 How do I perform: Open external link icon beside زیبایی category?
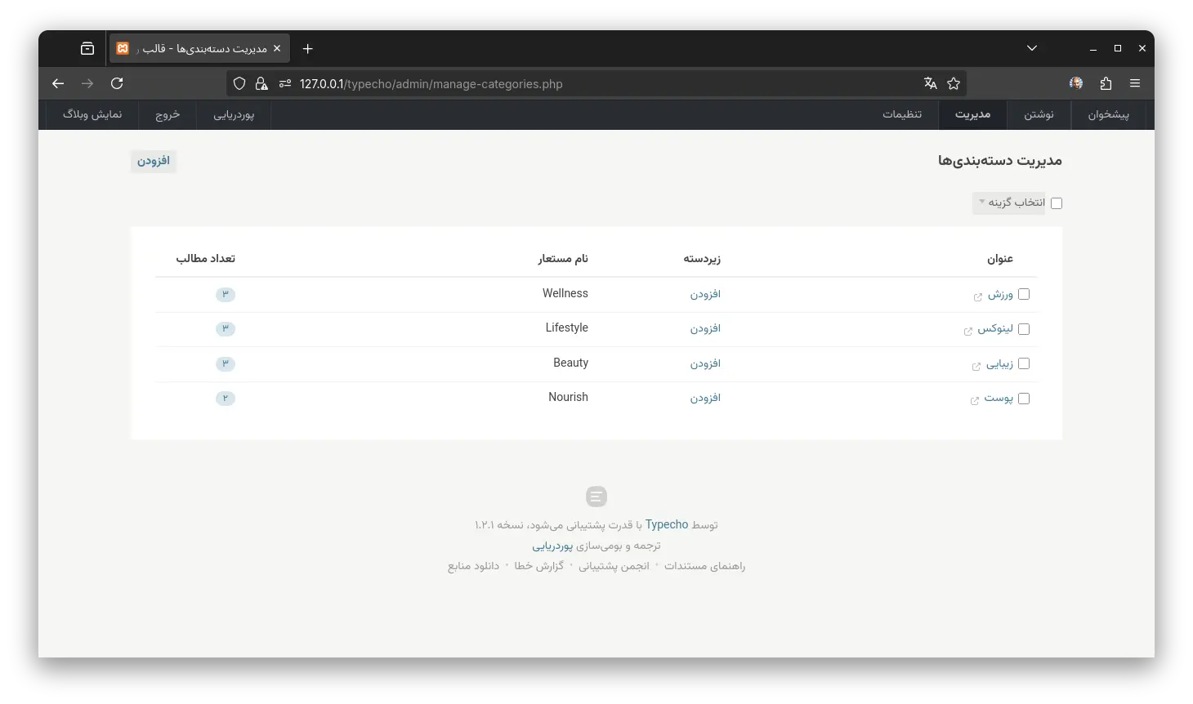[x=976, y=366]
